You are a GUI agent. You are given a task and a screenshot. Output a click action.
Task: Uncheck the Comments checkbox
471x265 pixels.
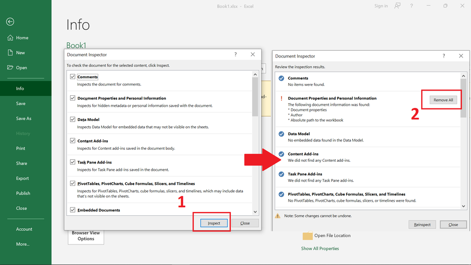72,76
